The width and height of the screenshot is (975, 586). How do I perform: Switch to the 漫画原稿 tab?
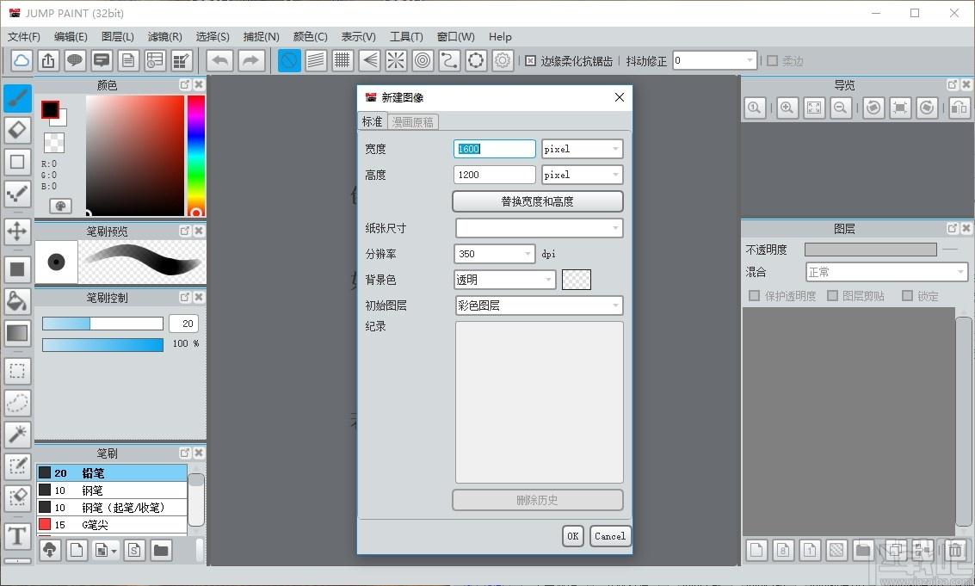coord(413,122)
